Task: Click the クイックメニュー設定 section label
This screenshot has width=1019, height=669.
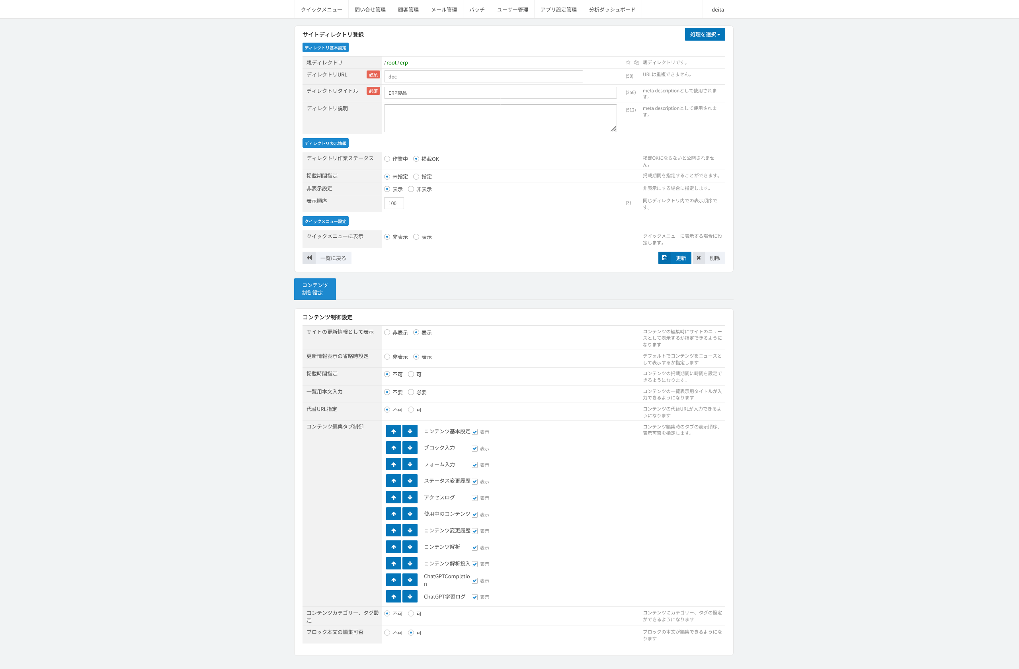Action: point(325,221)
